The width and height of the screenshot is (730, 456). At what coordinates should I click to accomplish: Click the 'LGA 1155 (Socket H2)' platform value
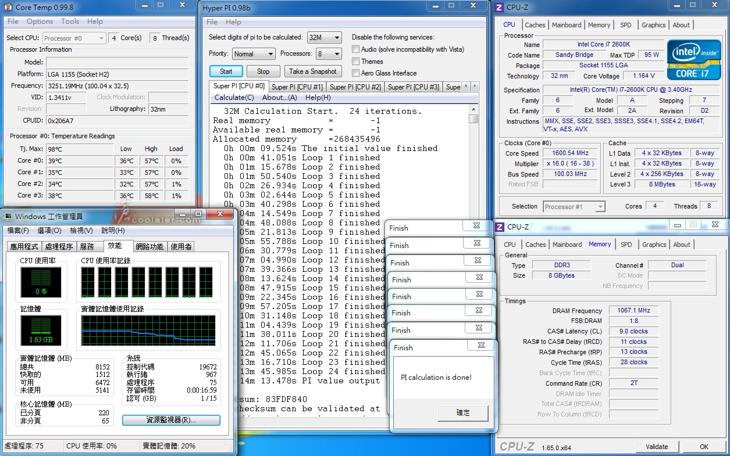click(x=117, y=74)
